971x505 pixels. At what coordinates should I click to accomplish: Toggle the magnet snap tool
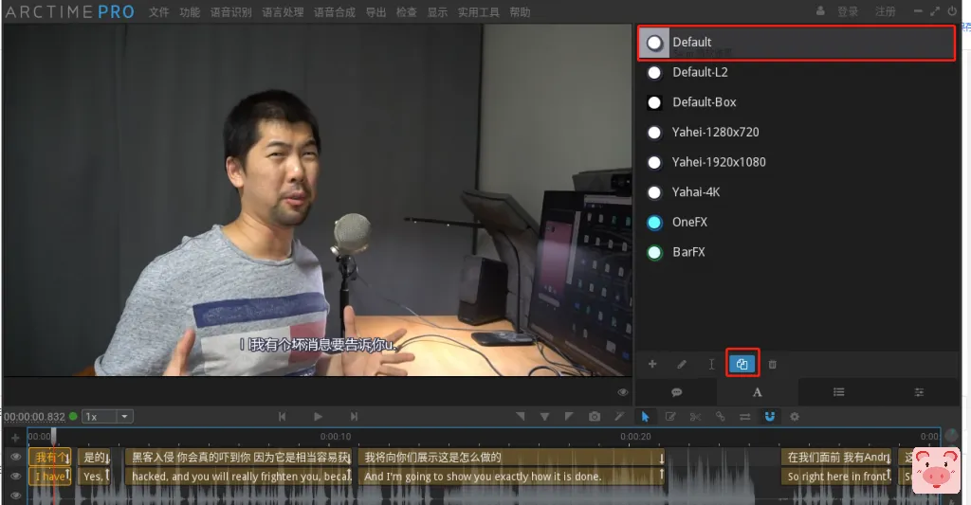click(770, 417)
